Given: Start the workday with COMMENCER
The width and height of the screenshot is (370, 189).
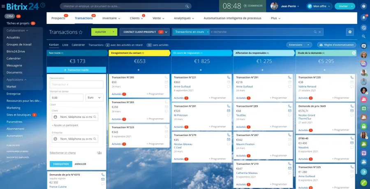Looking at the screenshot, I should tap(253, 6).
